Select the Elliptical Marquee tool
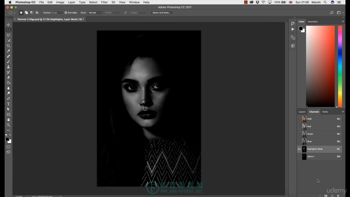350x197 pixels. [x=8, y=30]
